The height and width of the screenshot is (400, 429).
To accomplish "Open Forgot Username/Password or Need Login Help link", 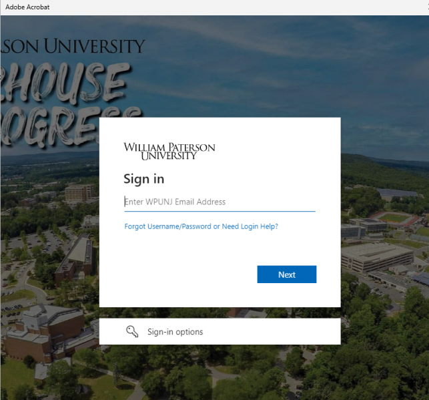I will tap(201, 226).
